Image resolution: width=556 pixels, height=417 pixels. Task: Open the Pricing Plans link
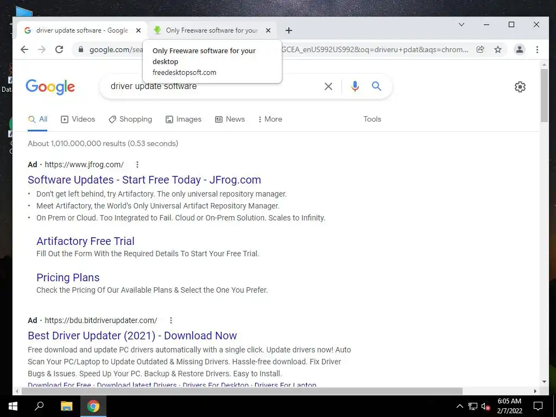(68, 277)
